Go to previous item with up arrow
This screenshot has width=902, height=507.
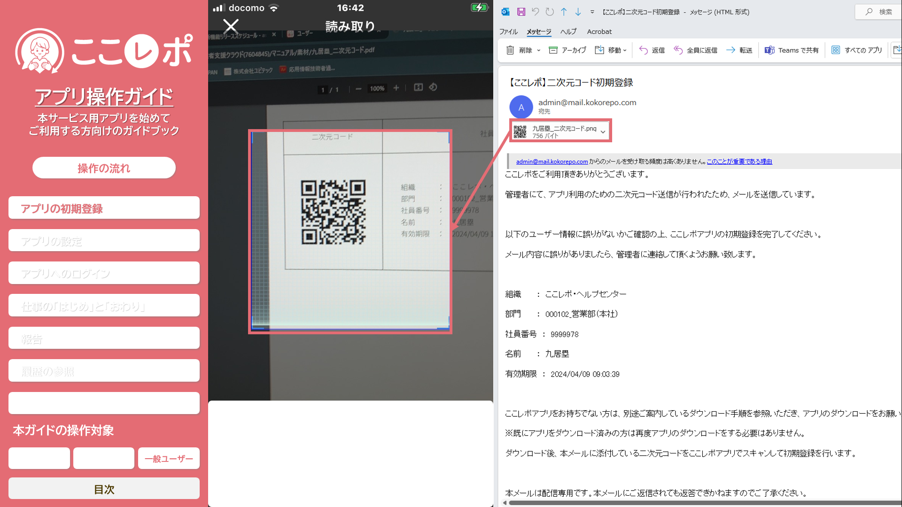pyautogui.click(x=564, y=12)
